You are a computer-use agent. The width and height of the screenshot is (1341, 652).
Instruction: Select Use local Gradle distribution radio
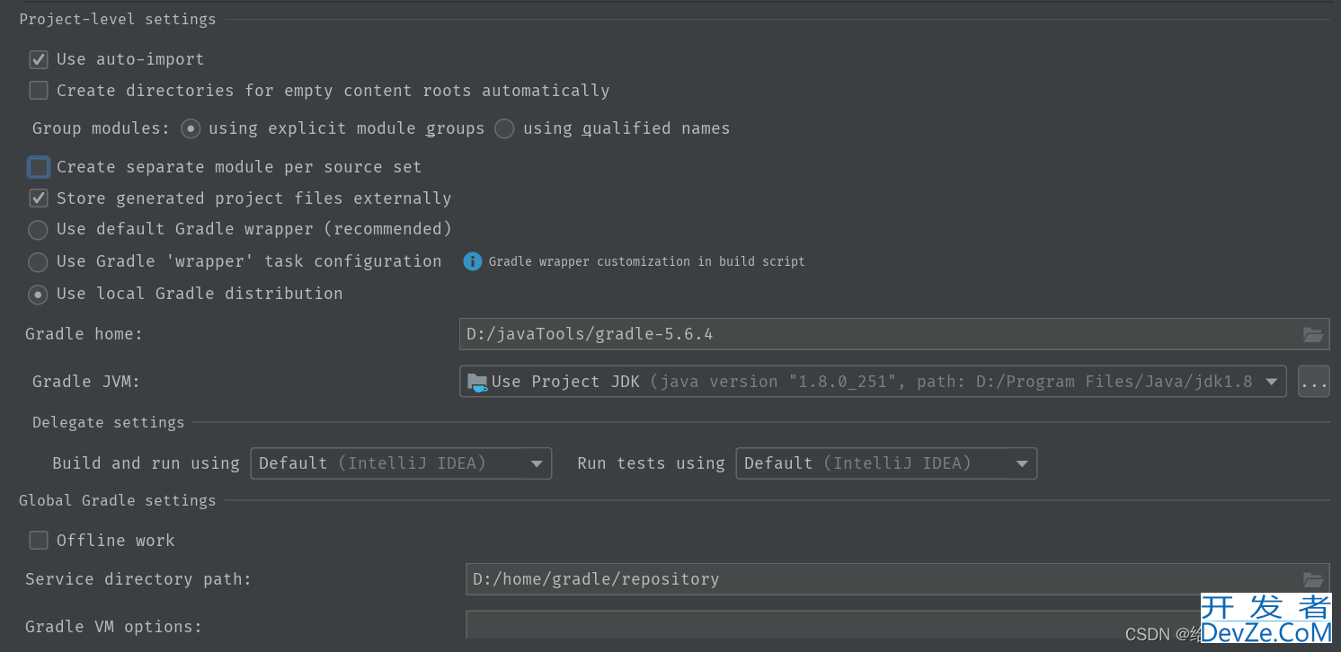pos(38,294)
